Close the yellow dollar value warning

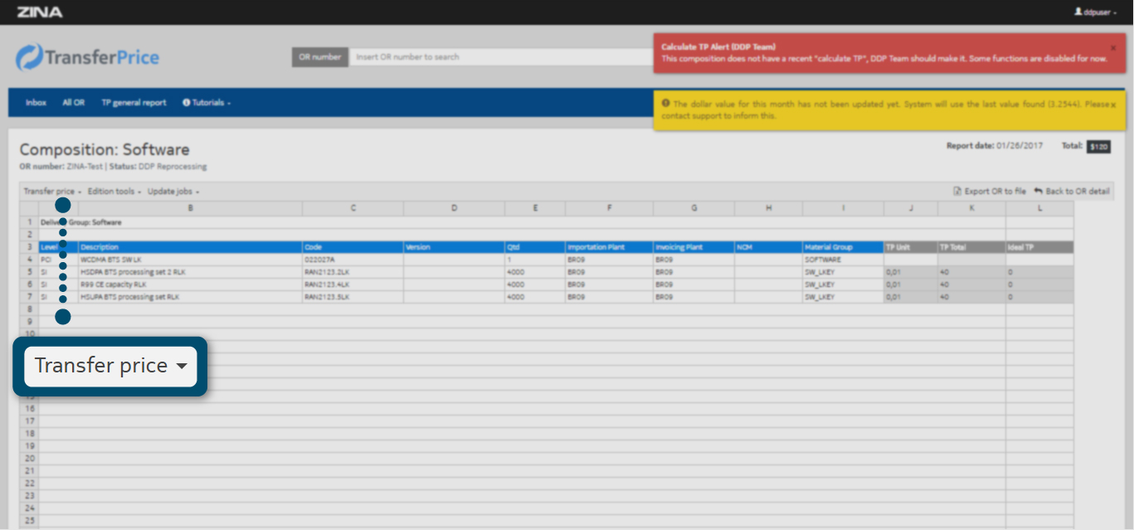click(x=1112, y=105)
